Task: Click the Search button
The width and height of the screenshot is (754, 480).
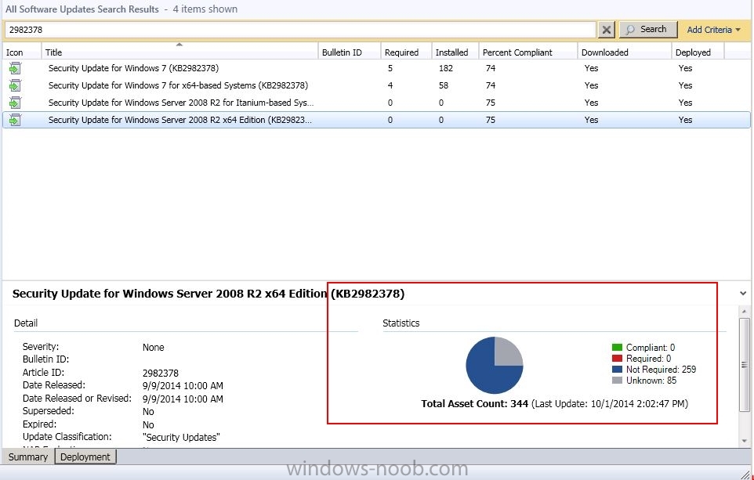Action: pos(647,29)
